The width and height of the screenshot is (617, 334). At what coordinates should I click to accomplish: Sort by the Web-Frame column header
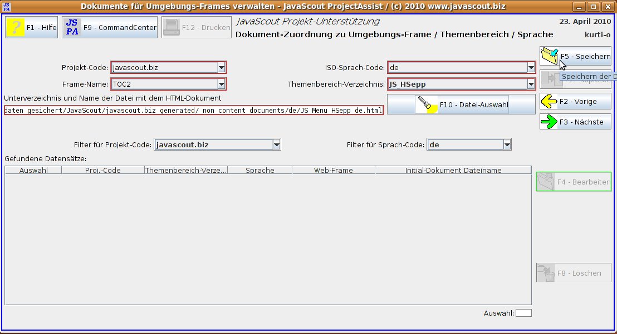click(333, 170)
